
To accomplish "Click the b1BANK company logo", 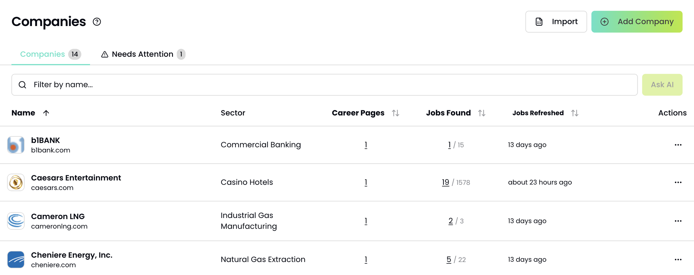I will pos(16,145).
